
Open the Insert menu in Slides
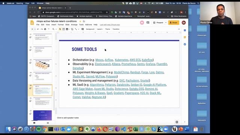pos(54,25)
